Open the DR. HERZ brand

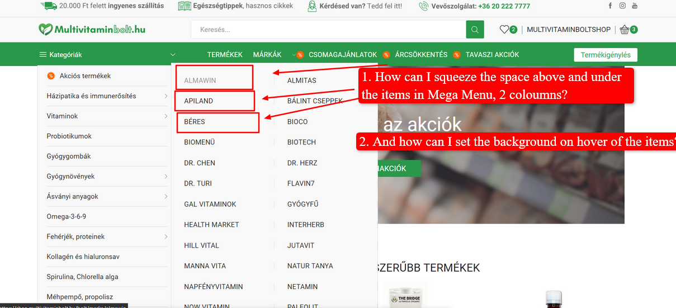click(302, 163)
